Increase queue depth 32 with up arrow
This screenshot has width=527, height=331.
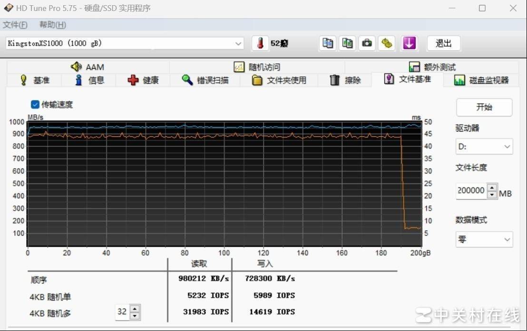click(x=135, y=309)
